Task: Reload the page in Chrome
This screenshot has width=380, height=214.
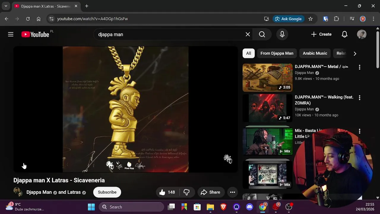Action: pyautogui.click(x=28, y=19)
